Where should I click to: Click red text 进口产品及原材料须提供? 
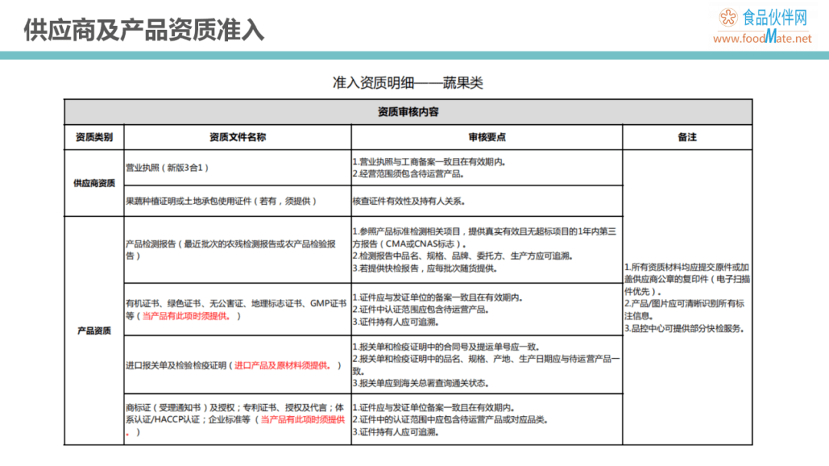282,365
